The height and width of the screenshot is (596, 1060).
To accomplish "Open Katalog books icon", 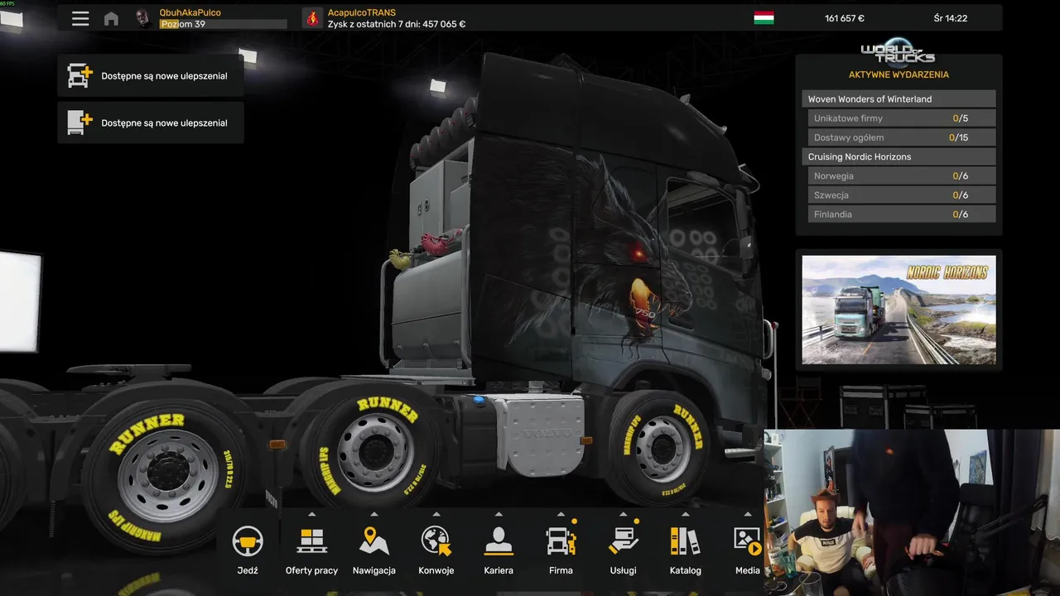I will click(x=685, y=541).
